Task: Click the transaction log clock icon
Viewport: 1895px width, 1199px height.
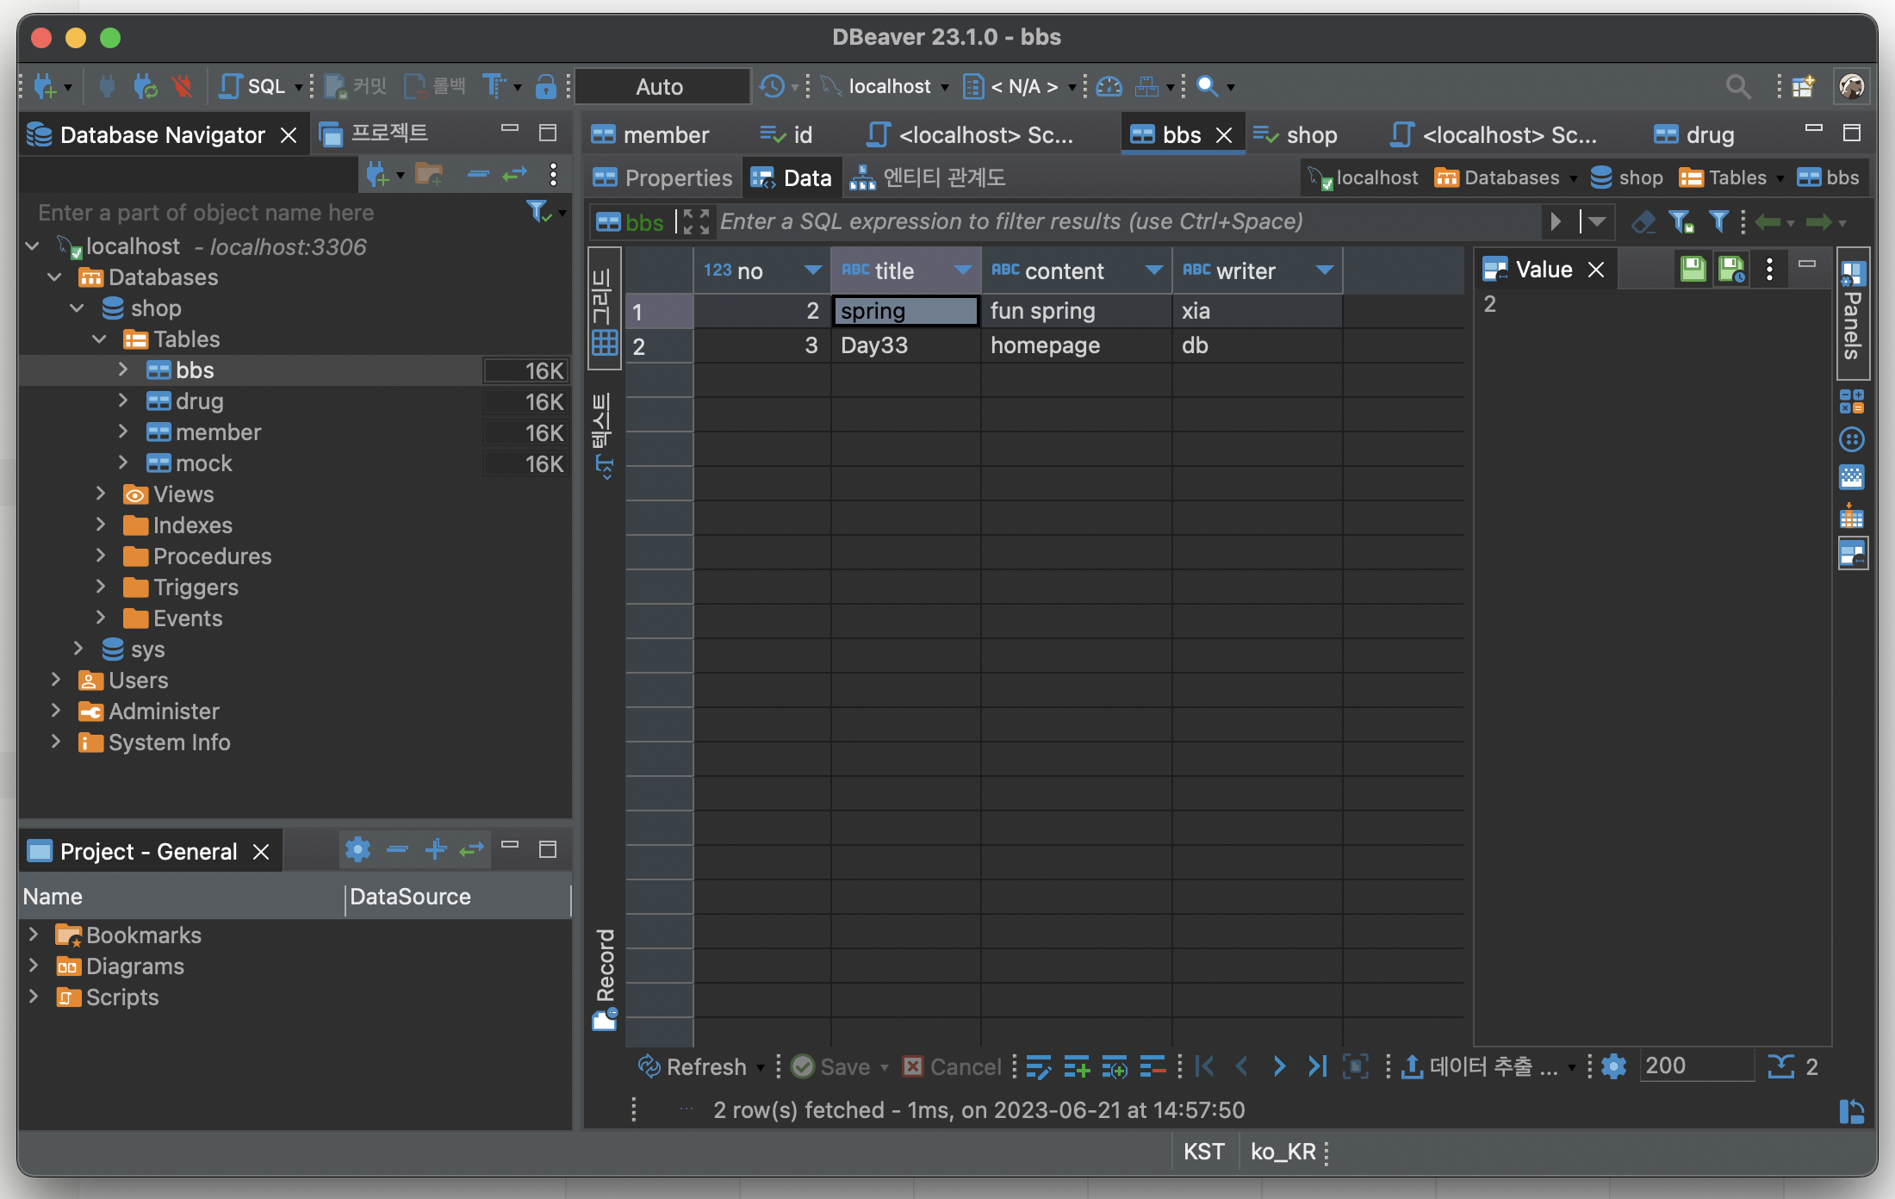Action: pyautogui.click(x=771, y=86)
